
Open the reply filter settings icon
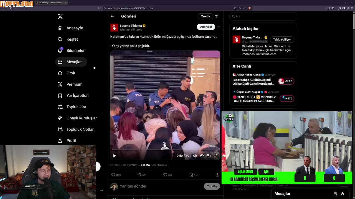pyautogui.click(x=217, y=16)
